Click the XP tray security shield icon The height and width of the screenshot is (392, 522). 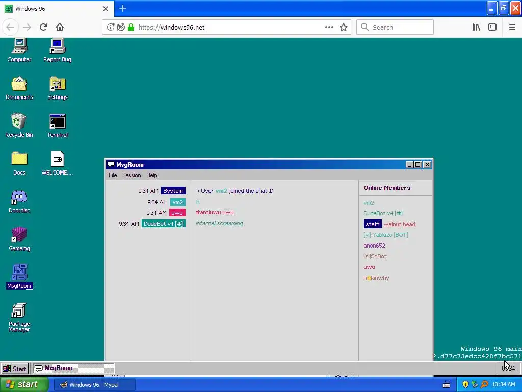(465, 385)
